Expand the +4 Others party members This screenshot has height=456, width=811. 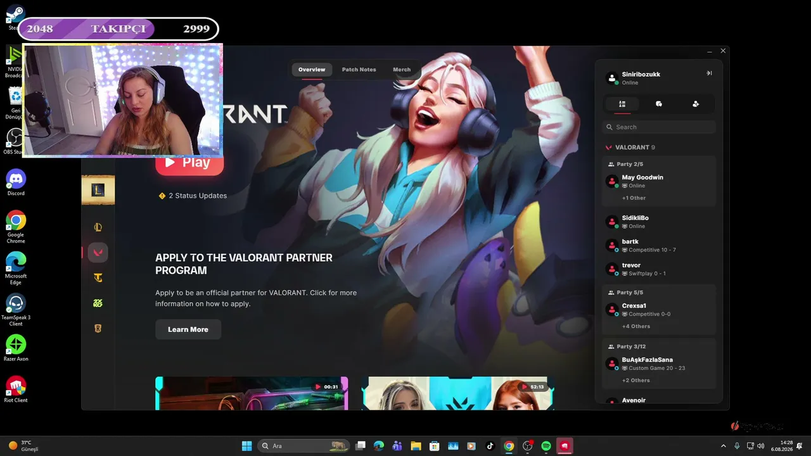(x=635, y=327)
